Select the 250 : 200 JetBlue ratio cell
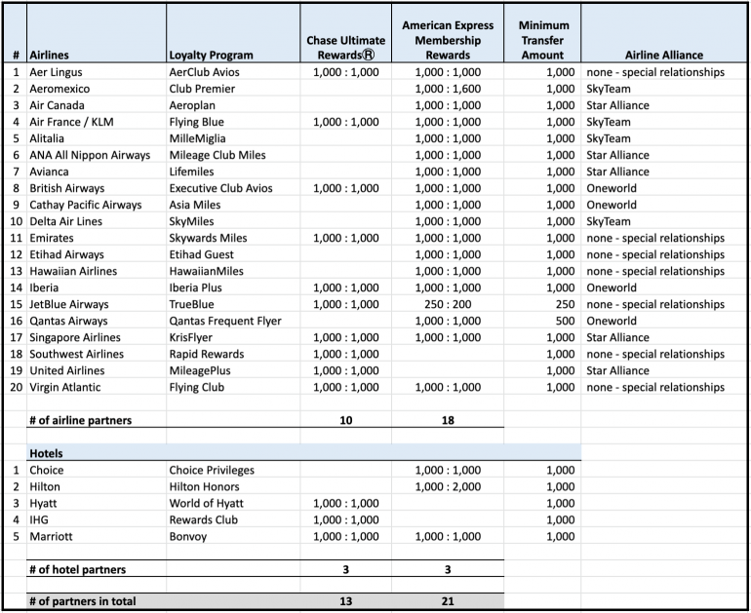Screen dimensions: 751x613 point(448,305)
